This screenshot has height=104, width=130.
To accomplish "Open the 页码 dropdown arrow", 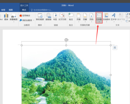I will coord(92,22).
